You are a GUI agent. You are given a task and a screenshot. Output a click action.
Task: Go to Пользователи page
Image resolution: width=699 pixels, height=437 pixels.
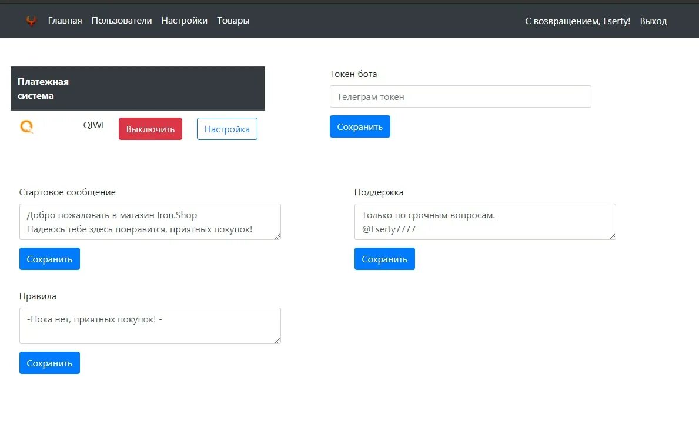122,21
